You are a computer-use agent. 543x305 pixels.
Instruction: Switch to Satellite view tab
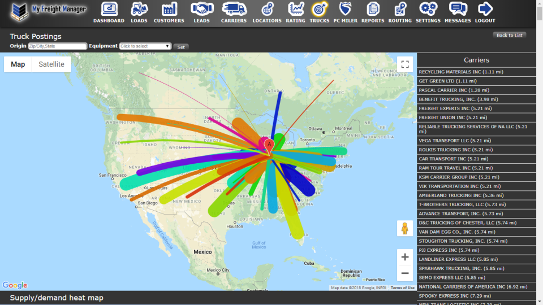51,64
